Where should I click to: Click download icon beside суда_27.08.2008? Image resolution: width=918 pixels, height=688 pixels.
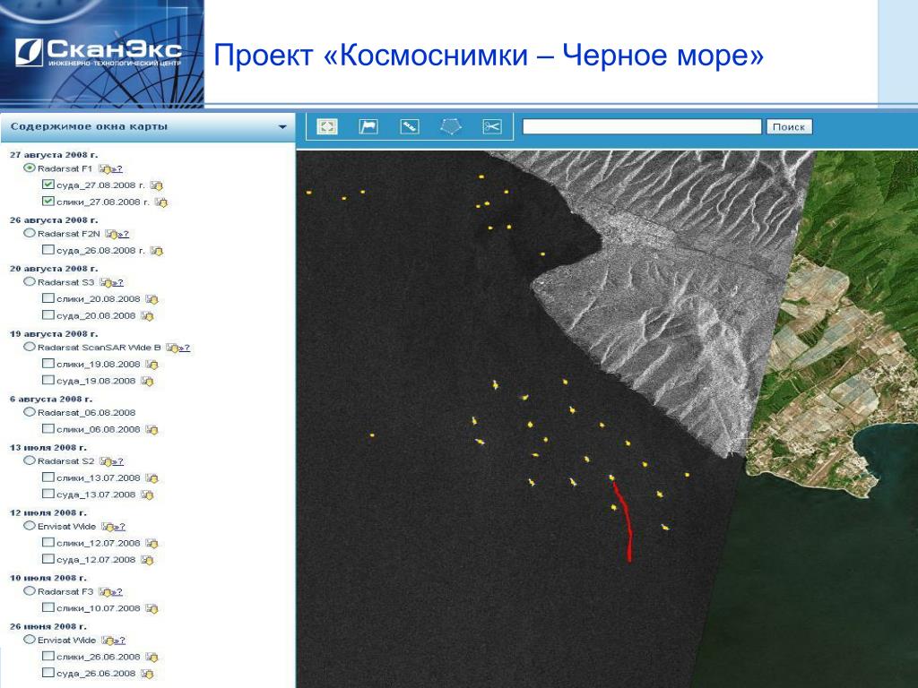157,185
